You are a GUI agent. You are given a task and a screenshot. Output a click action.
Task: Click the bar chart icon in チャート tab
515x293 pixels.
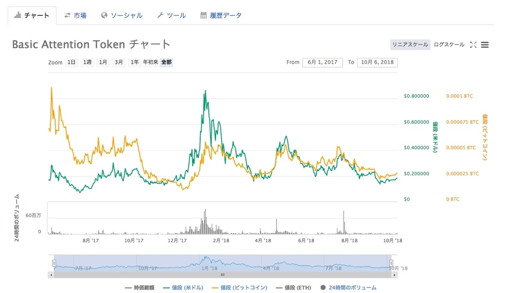pos(18,15)
